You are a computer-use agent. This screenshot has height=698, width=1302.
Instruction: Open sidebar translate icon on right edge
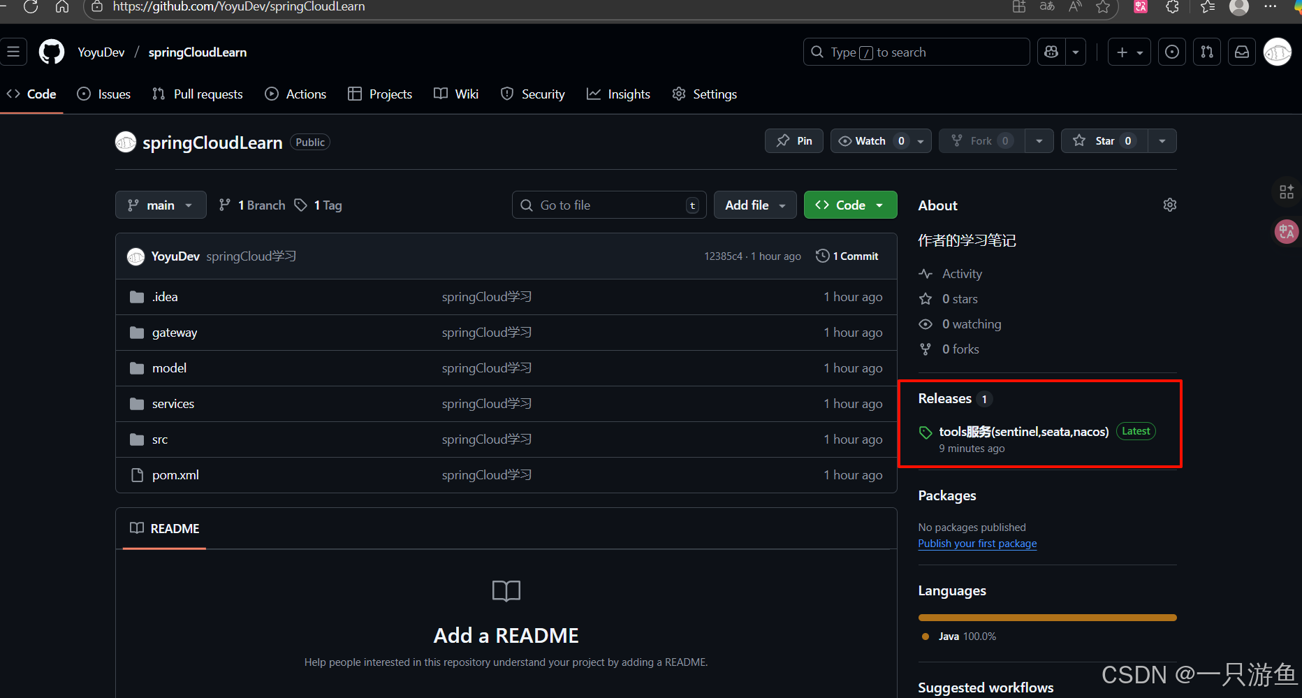(x=1287, y=231)
